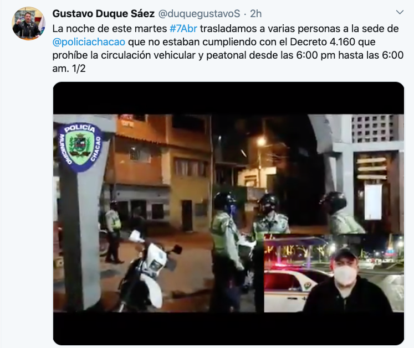414x348 pixels.
Task: Expand the tweet options chevron
Action: tap(400, 12)
